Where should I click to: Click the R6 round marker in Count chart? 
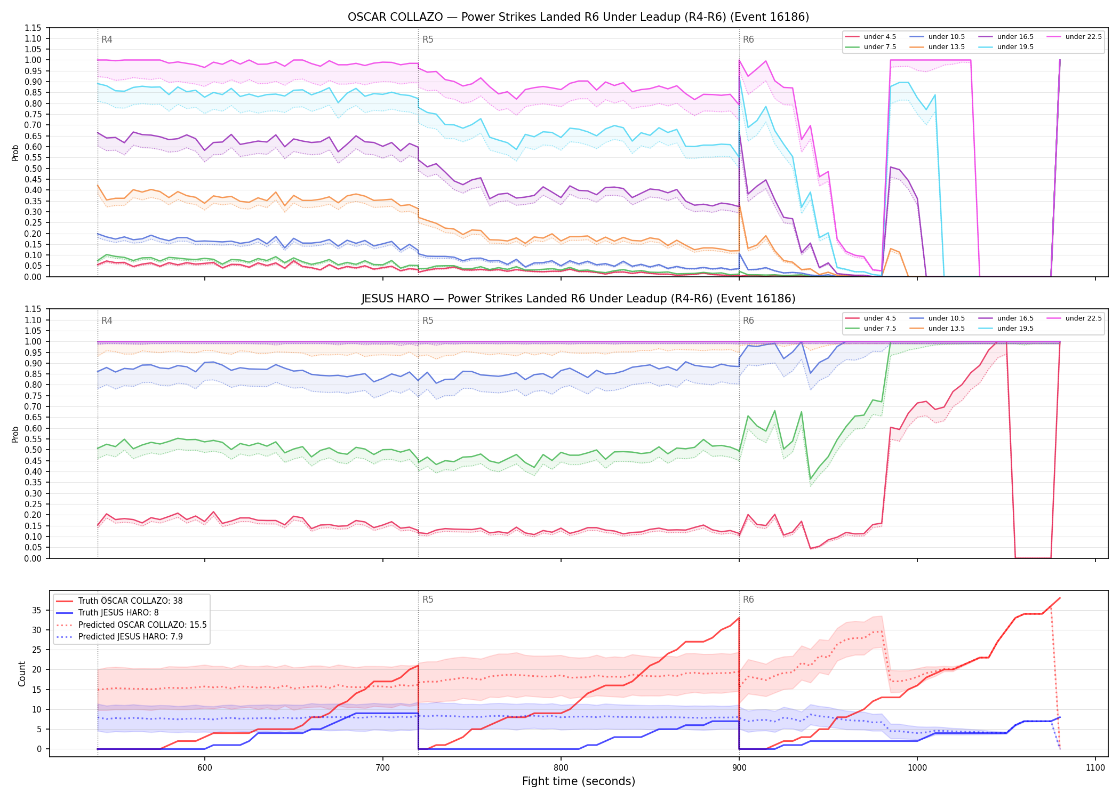tap(748, 599)
